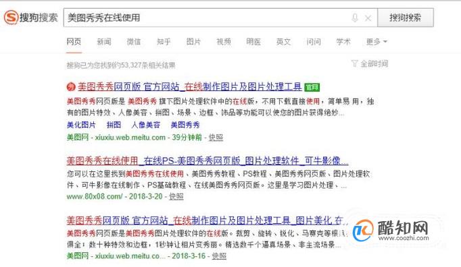Image resolution: width=461 pixels, height=267 pixels.
Task: Open third result 图片美化 title link
Action: click(x=207, y=220)
